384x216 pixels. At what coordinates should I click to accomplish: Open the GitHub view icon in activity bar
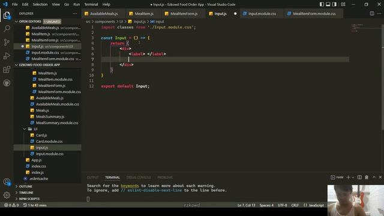coord(7,83)
